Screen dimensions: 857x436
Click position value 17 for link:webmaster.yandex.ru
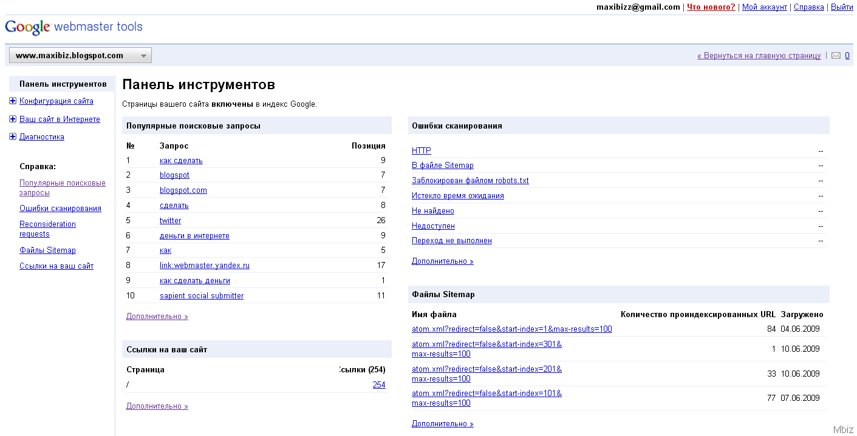(381, 266)
